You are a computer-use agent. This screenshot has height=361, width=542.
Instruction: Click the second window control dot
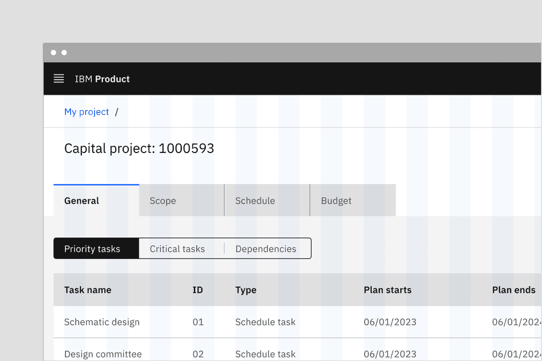pos(64,53)
